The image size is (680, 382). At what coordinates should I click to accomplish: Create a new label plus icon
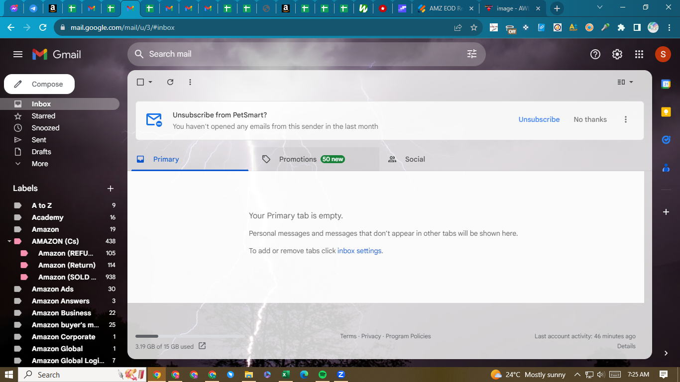coord(111,189)
